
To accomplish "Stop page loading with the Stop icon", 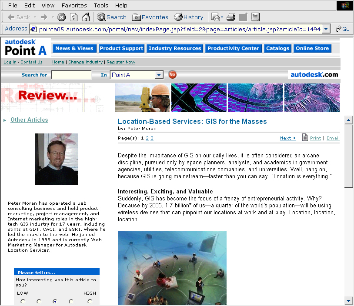I will (61, 17).
